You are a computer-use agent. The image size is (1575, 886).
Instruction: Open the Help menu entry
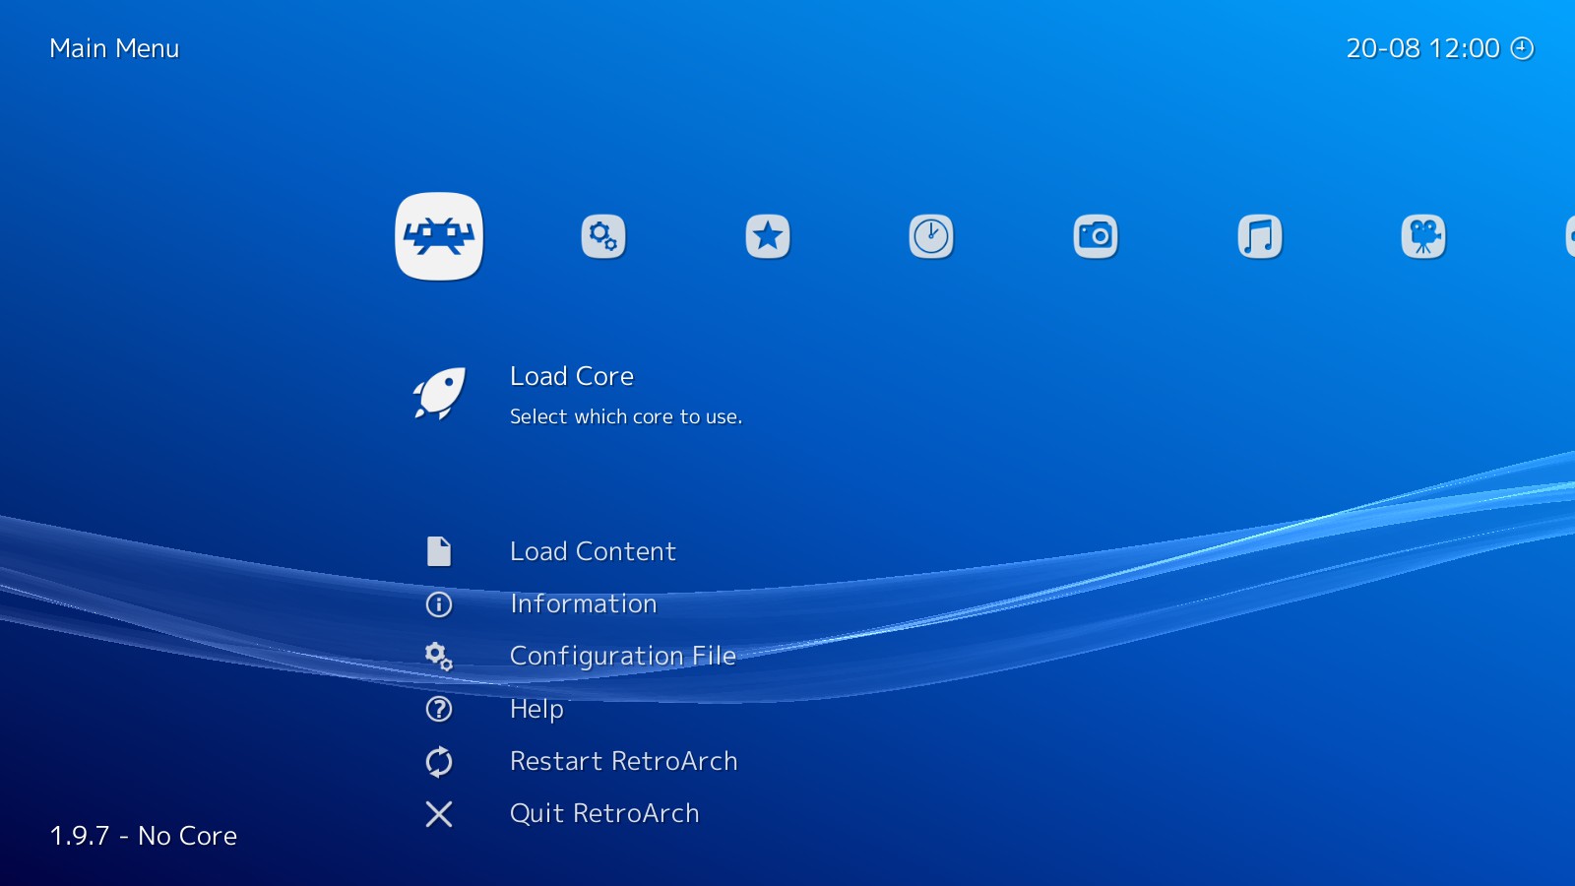point(536,709)
